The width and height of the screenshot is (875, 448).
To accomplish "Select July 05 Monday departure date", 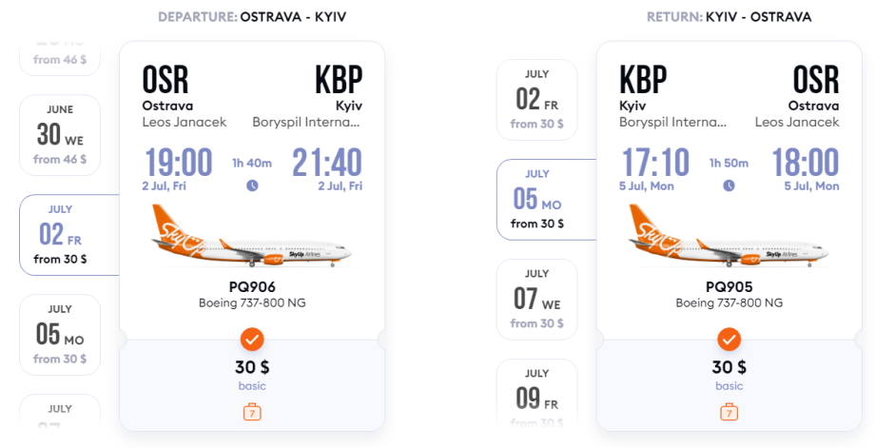I will [x=60, y=335].
